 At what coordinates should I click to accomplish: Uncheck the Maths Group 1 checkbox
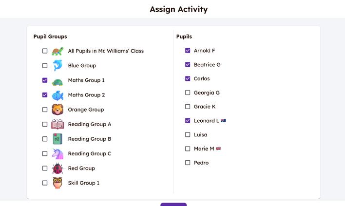[x=45, y=80]
